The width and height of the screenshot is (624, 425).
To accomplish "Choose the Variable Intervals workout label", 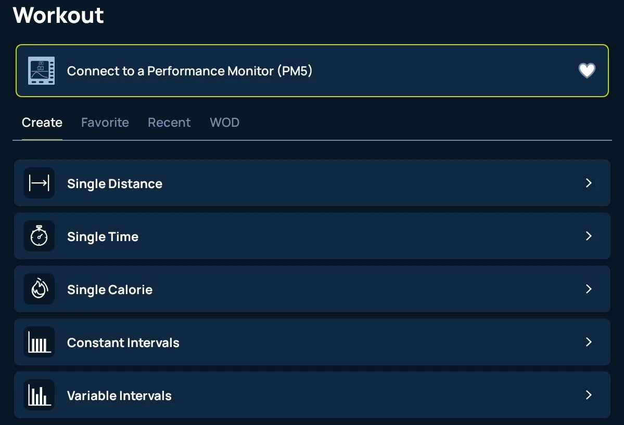I will pyautogui.click(x=119, y=396).
